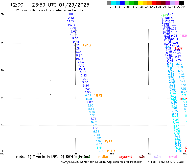Click the wave height value 8.82
This screenshot has height=164, width=187.
coord(94,122)
